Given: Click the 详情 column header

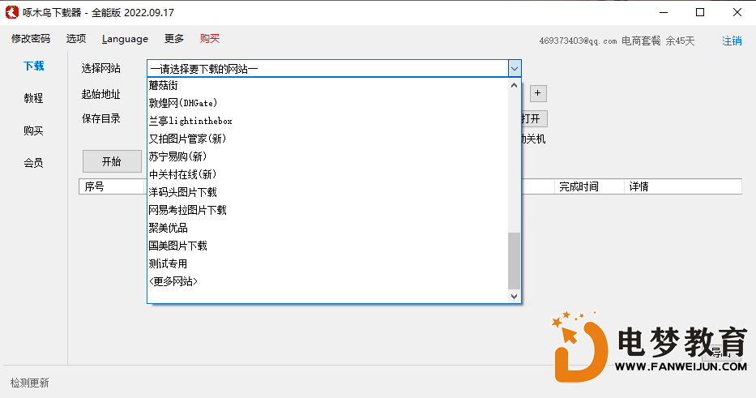Looking at the screenshot, I should 683,186.
